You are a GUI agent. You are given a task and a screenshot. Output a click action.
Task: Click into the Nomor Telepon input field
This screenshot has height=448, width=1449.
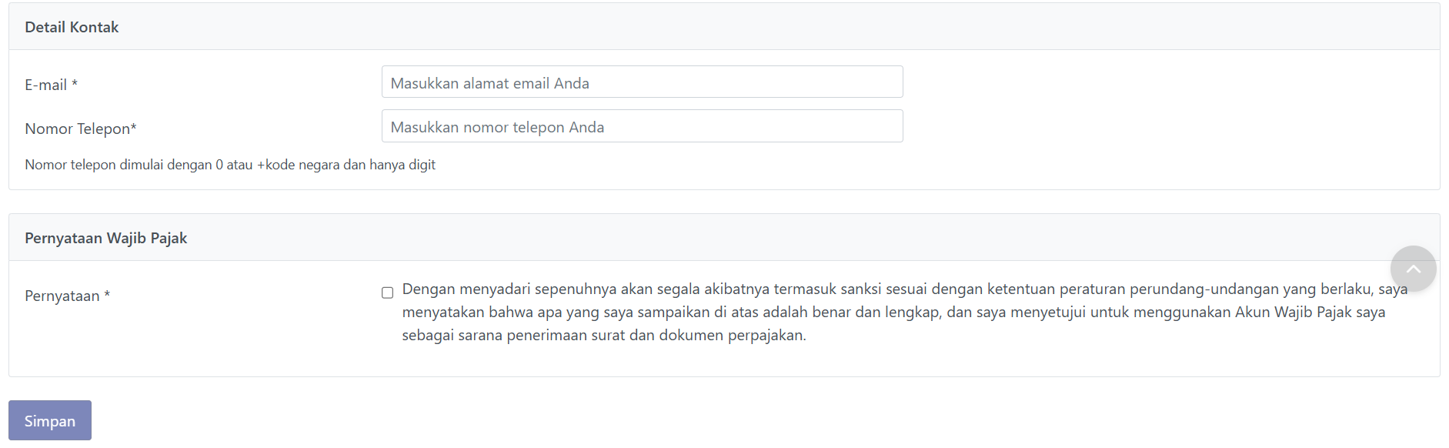coord(642,126)
